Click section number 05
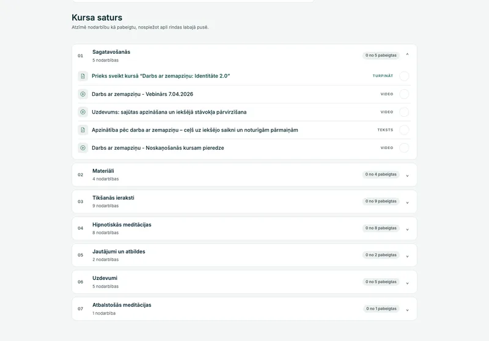Image resolution: width=489 pixels, height=341 pixels. [x=81, y=255]
